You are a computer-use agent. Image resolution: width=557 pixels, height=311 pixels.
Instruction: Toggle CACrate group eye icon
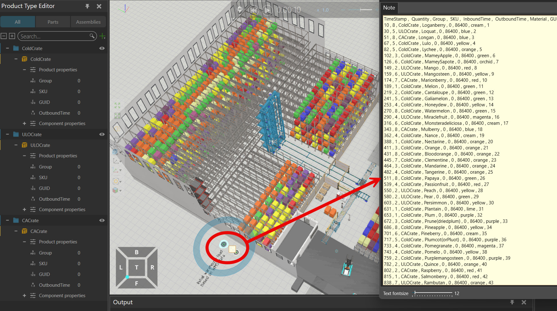102,221
